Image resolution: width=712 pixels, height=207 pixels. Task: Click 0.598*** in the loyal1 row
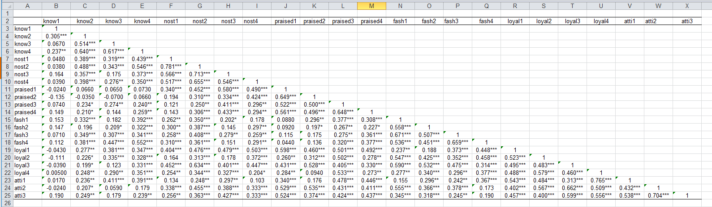[x=285, y=150]
